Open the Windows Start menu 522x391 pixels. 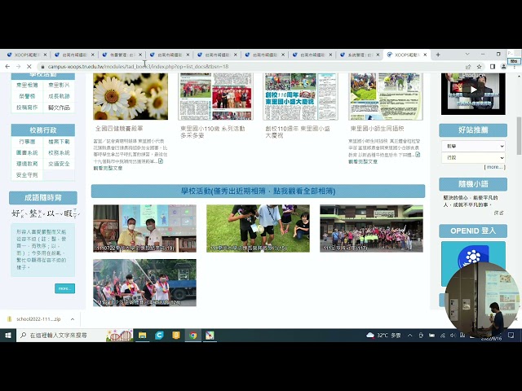(8, 335)
